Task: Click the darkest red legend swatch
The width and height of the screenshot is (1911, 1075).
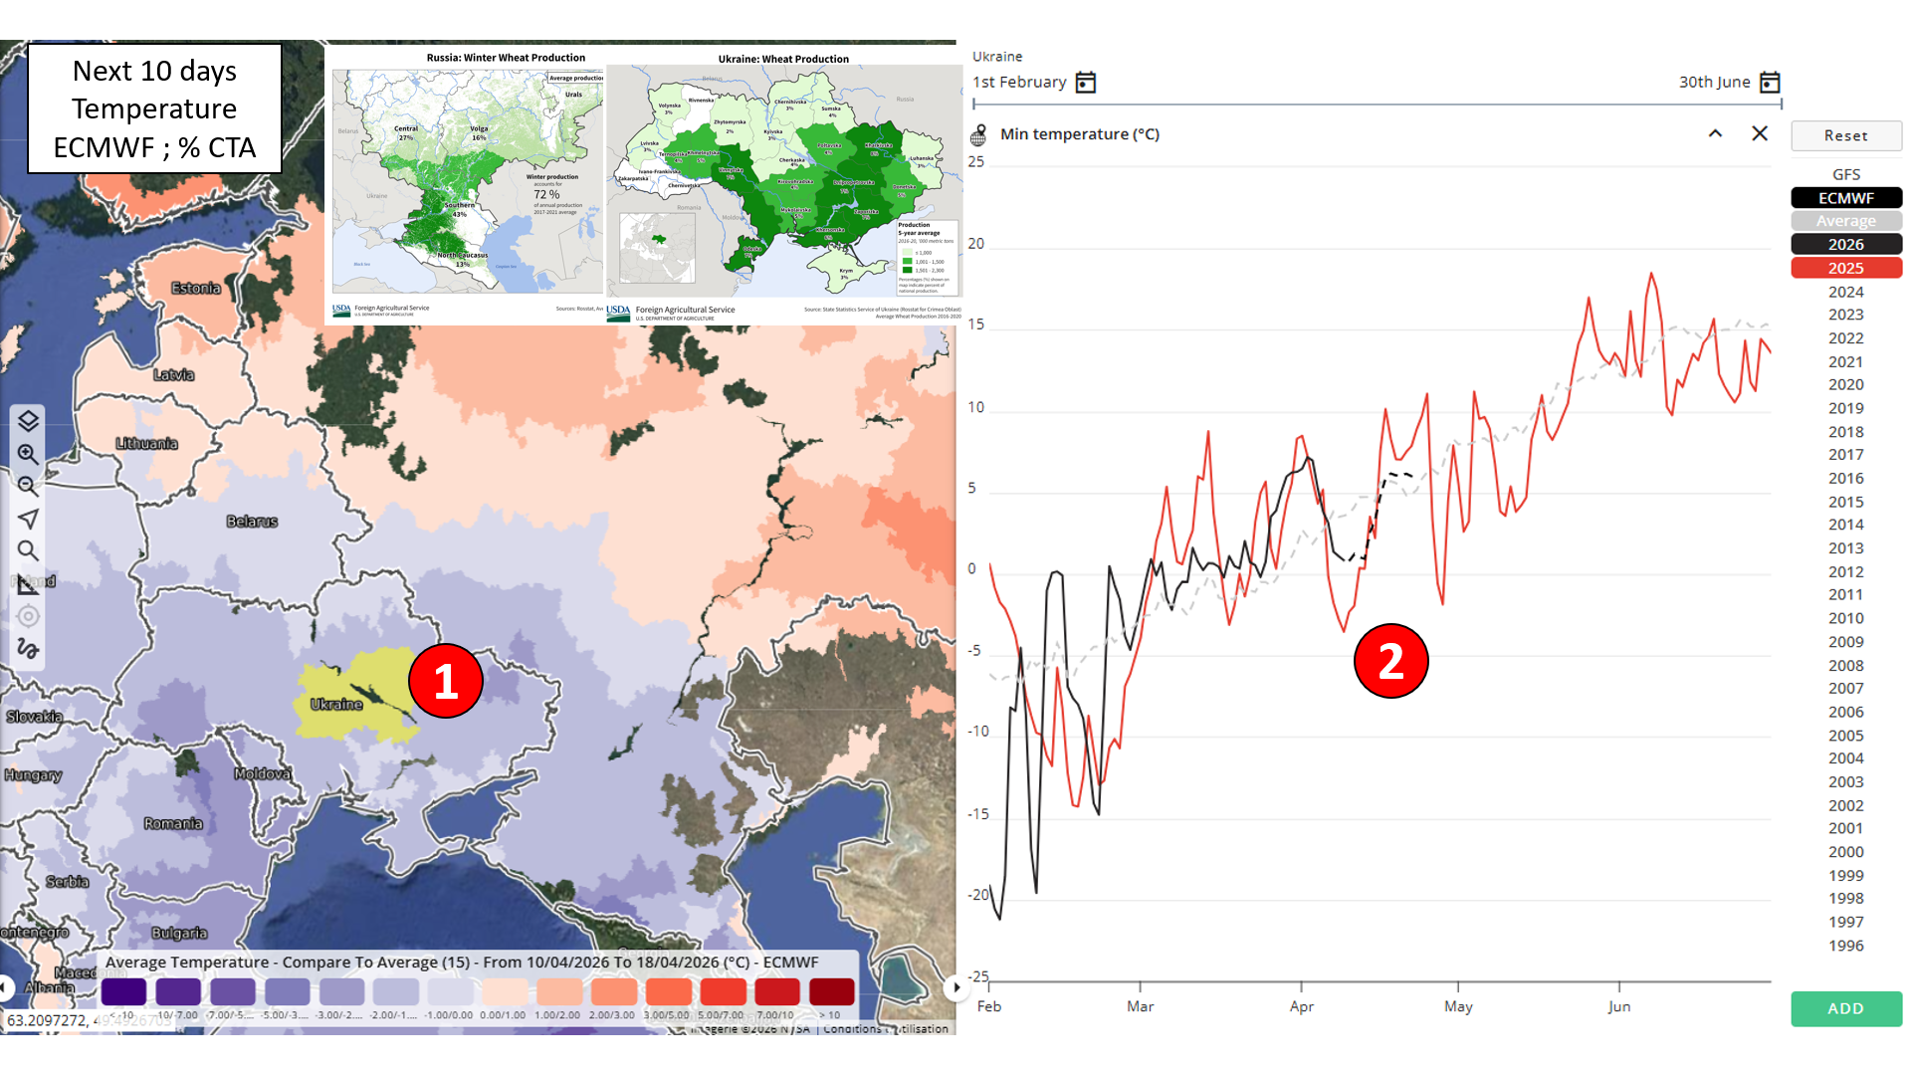Action: (x=831, y=991)
